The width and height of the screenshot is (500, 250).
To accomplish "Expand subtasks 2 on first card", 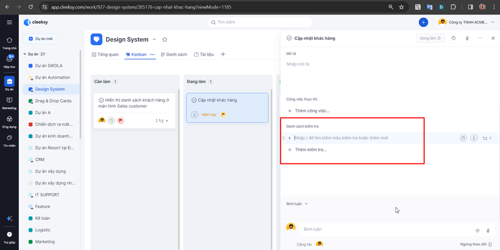I will tap(162, 120).
